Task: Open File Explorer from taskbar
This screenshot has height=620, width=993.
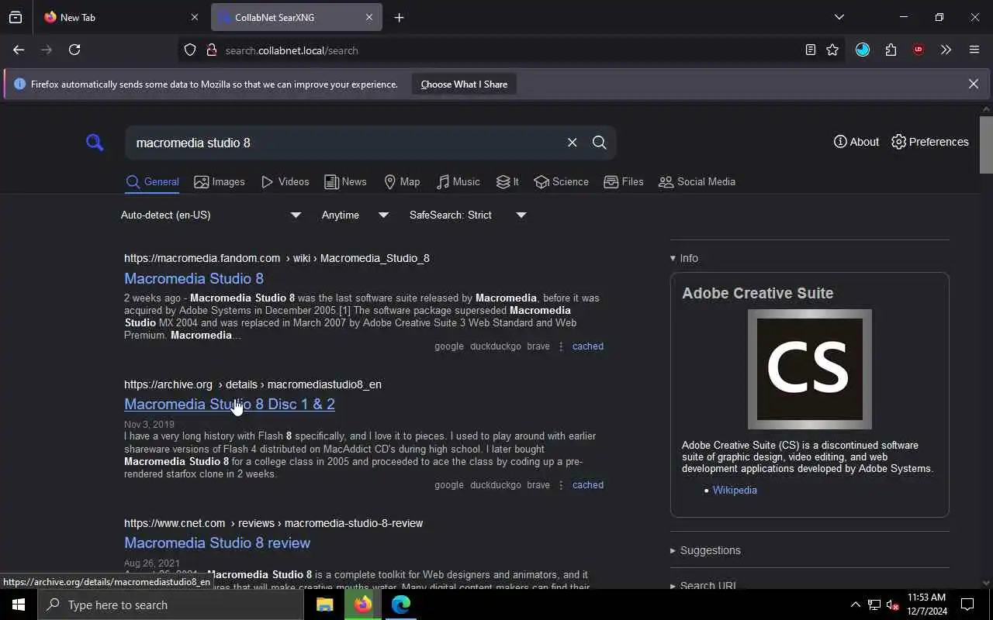Action: pos(324,604)
